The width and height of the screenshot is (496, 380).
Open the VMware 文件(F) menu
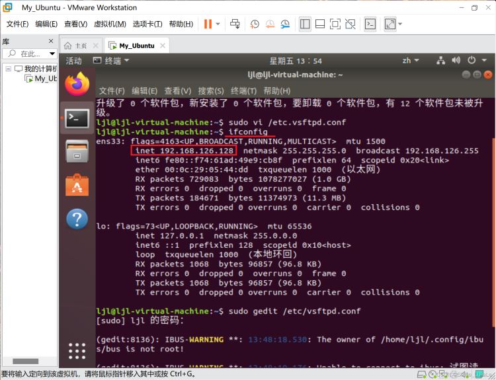[17, 24]
